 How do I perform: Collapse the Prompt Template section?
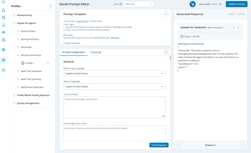click(x=166, y=14)
